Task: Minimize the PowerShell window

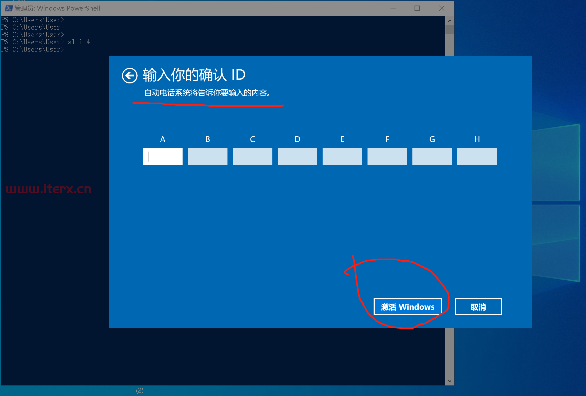Action: click(x=393, y=8)
